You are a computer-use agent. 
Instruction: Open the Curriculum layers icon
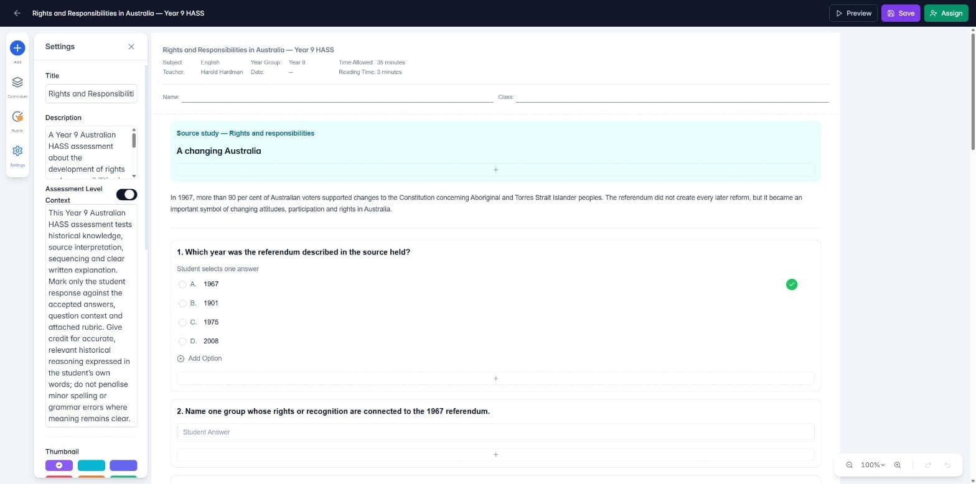(17, 82)
